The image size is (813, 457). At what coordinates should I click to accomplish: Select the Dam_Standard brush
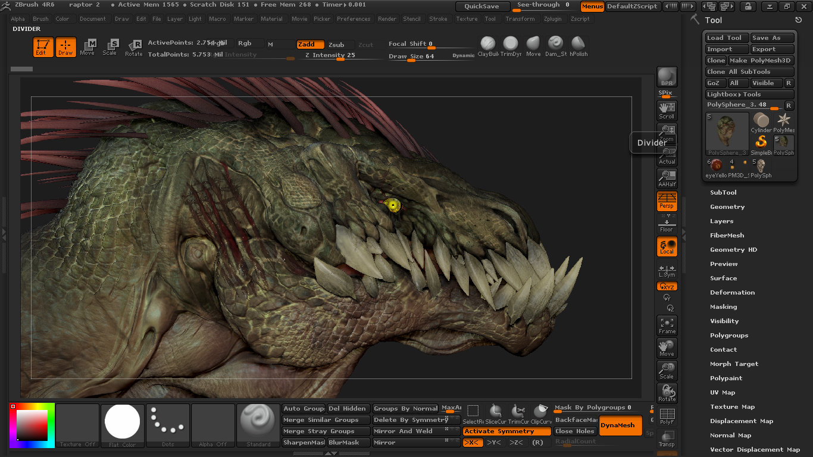555,43
